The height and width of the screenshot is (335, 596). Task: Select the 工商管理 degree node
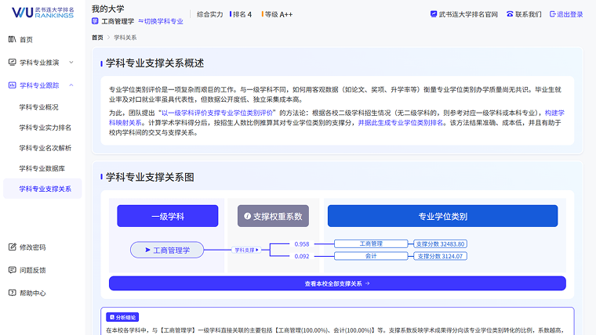[371, 244]
